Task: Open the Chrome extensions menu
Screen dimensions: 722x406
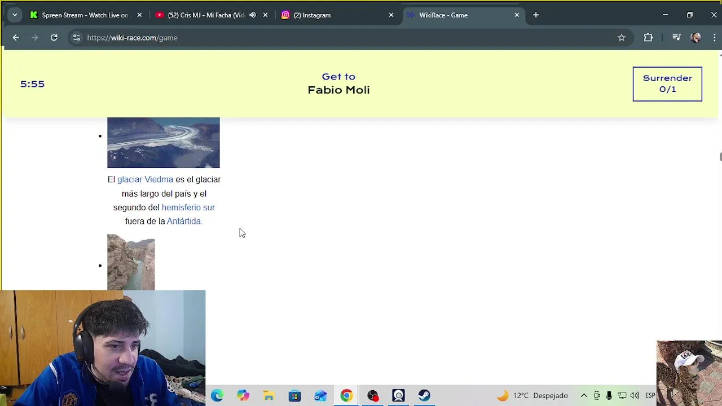Action: click(x=648, y=38)
